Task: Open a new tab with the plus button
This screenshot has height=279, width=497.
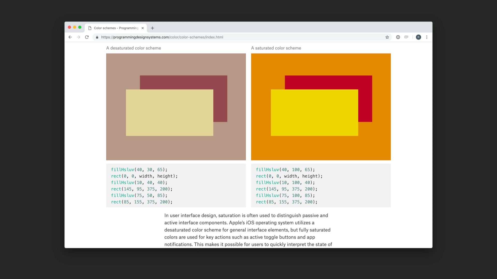Action: [152, 28]
